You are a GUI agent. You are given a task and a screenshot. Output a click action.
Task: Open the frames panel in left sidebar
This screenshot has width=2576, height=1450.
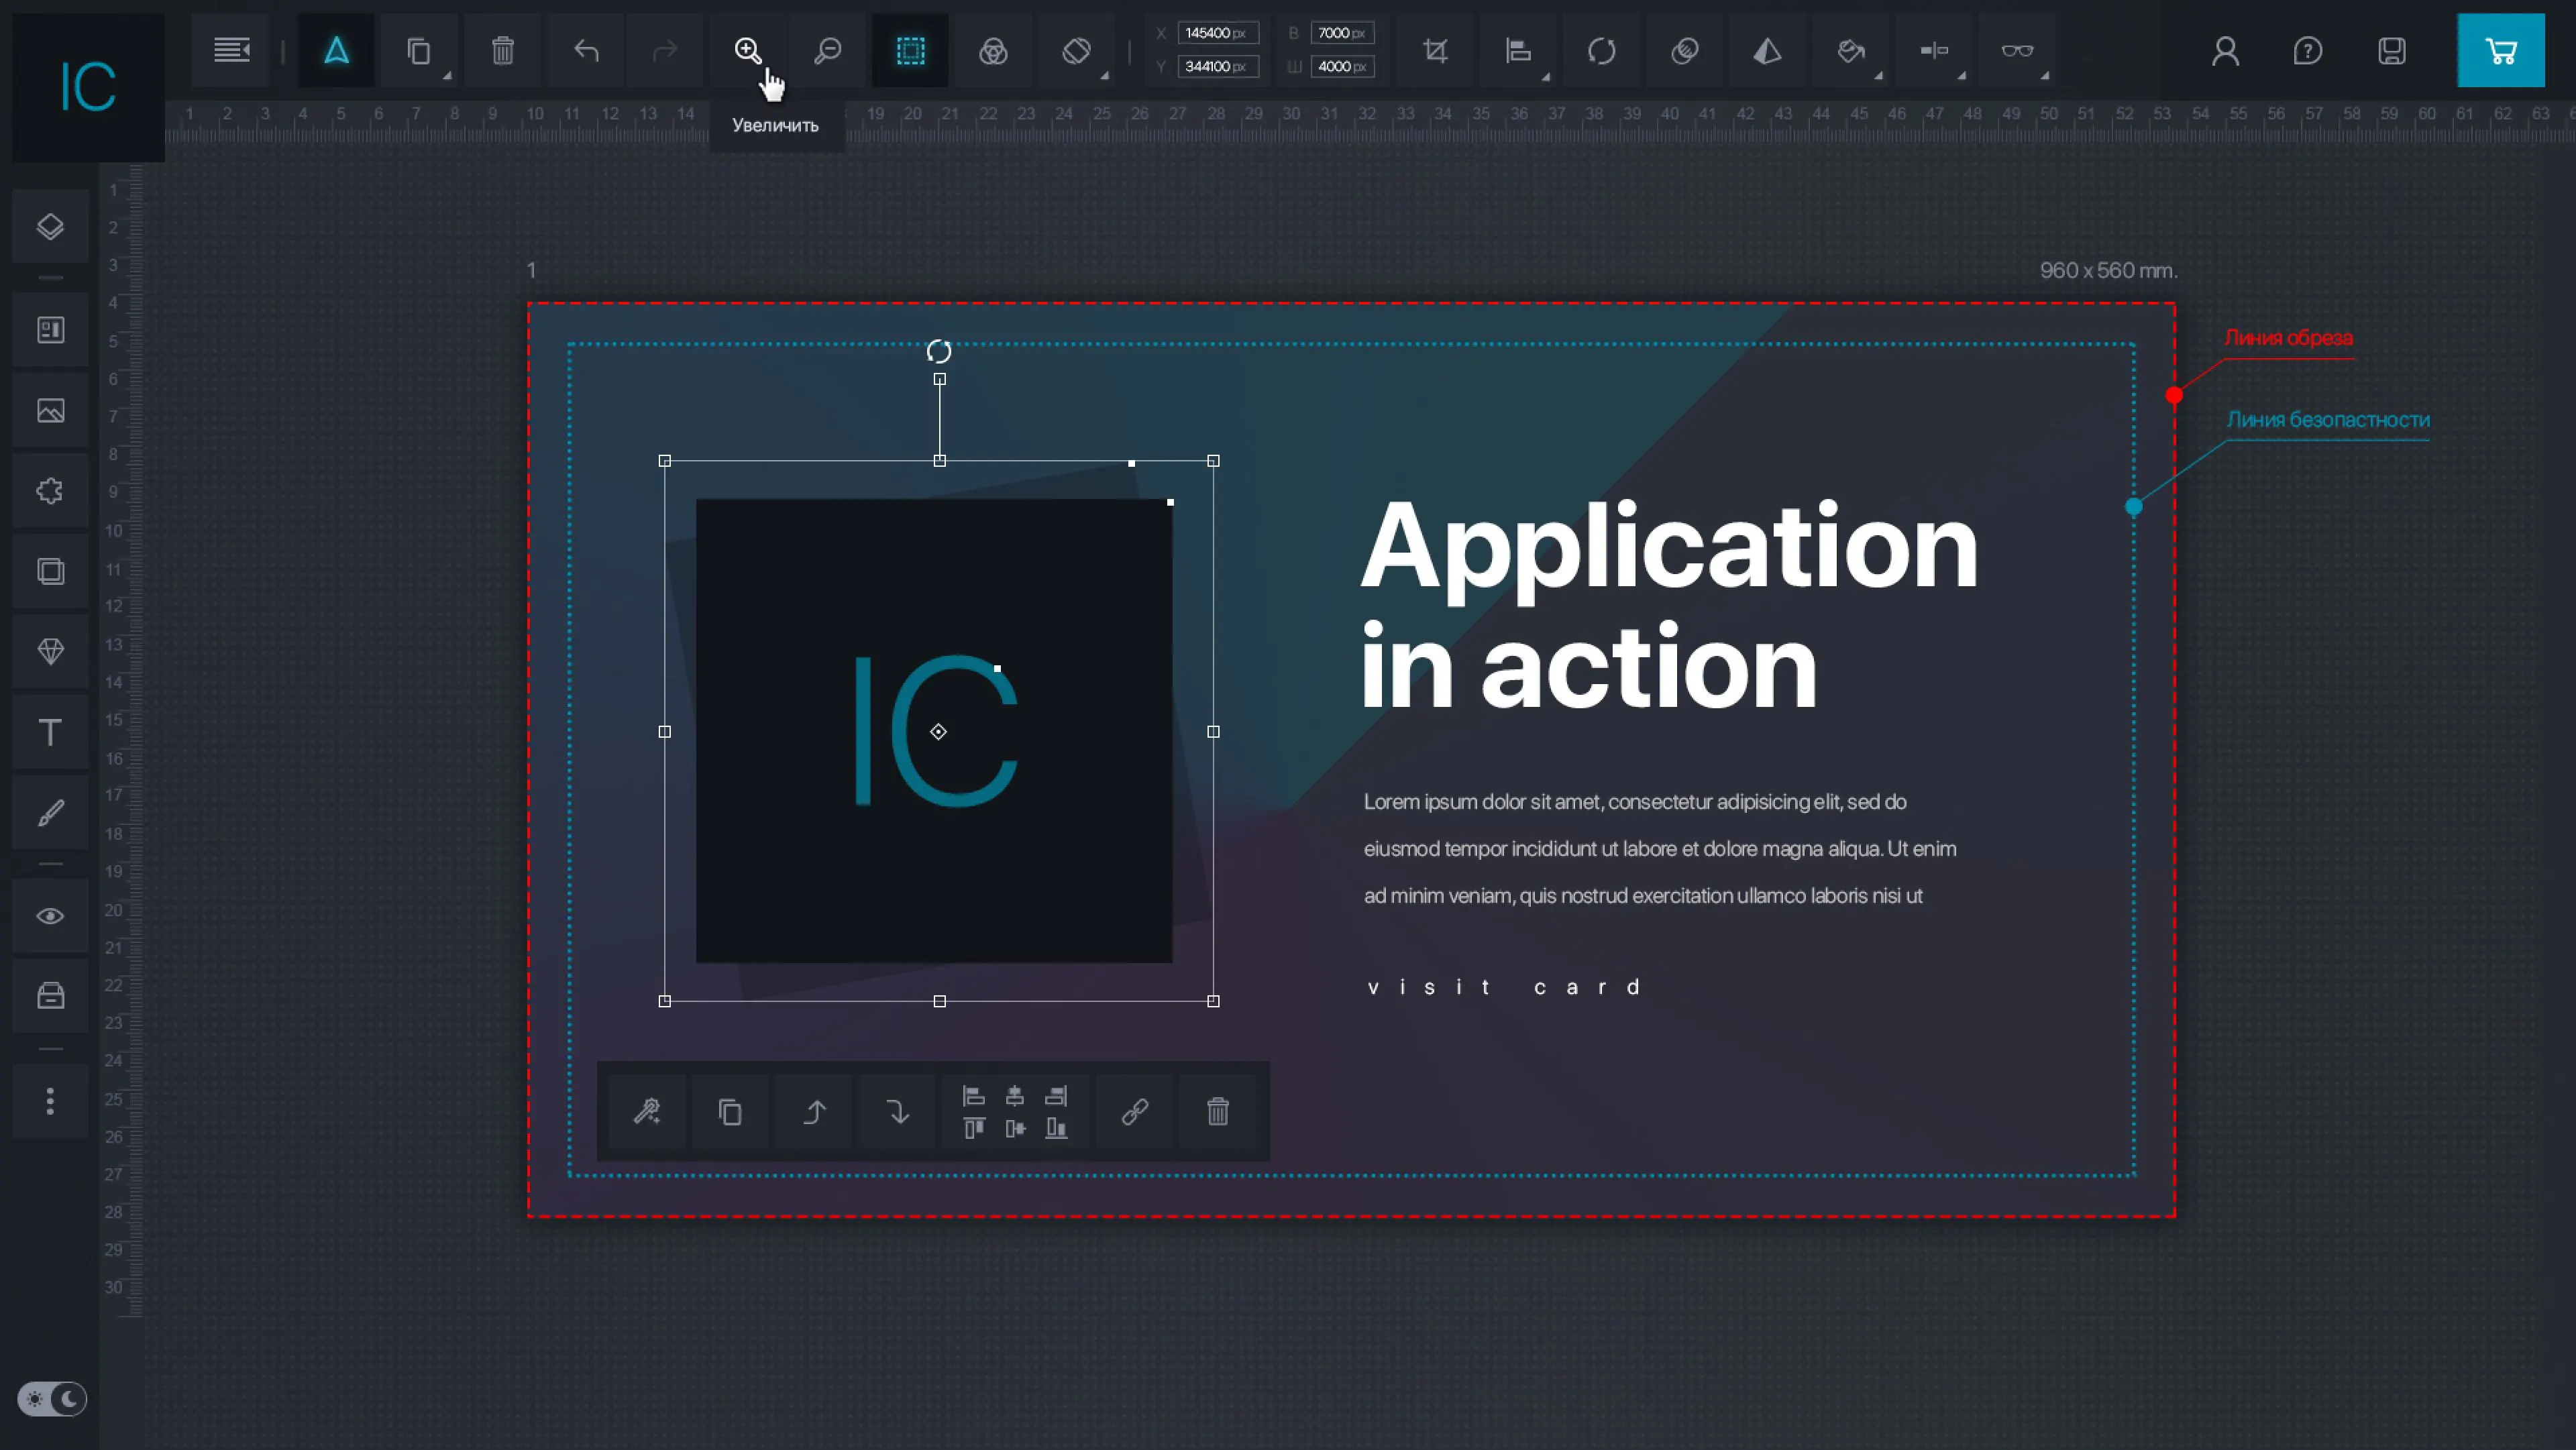(50, 571)
